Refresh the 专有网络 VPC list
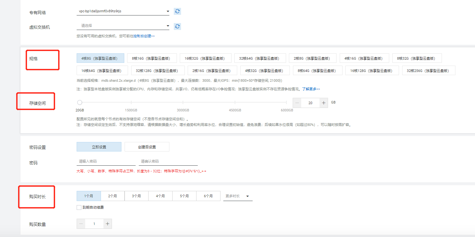475x237 pixels. [178, 11]
